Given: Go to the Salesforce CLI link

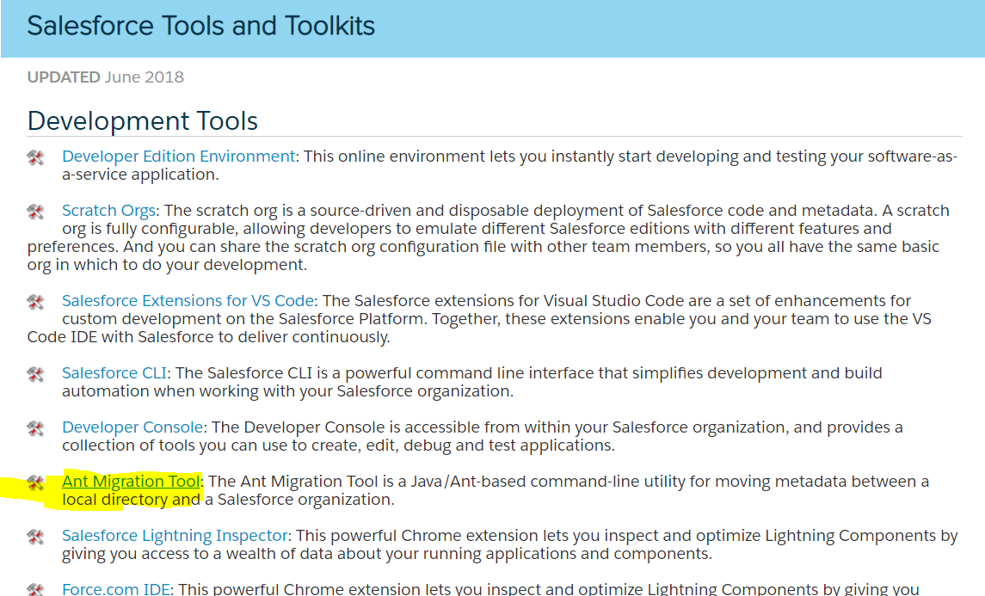Looking at the screenshot, I should 114,373.
